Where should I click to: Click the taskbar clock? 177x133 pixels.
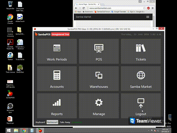(165, 131)
